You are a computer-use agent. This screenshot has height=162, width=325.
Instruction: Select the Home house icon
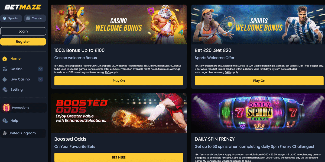click(5, 59)
